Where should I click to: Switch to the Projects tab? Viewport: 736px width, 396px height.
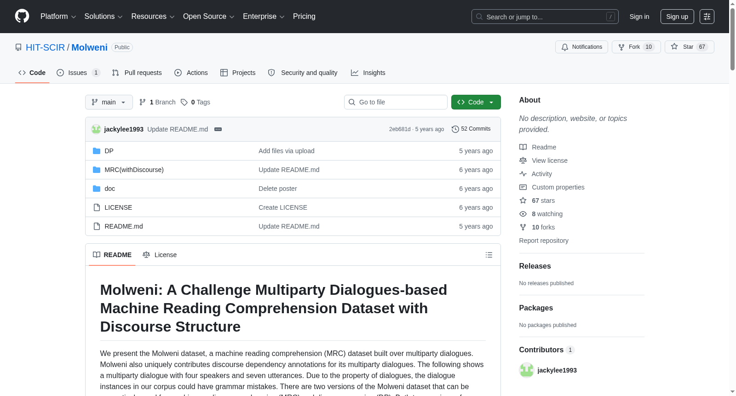[x=238, y=73]
